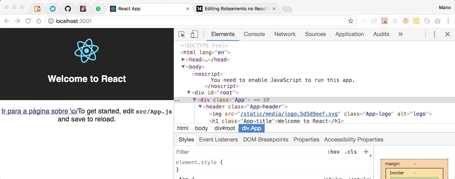Image resolution: width=455 pixels, height=179 pixels.
Task: View site information icon in address bar
Action: pyautogui.click(x=51, y=21)
